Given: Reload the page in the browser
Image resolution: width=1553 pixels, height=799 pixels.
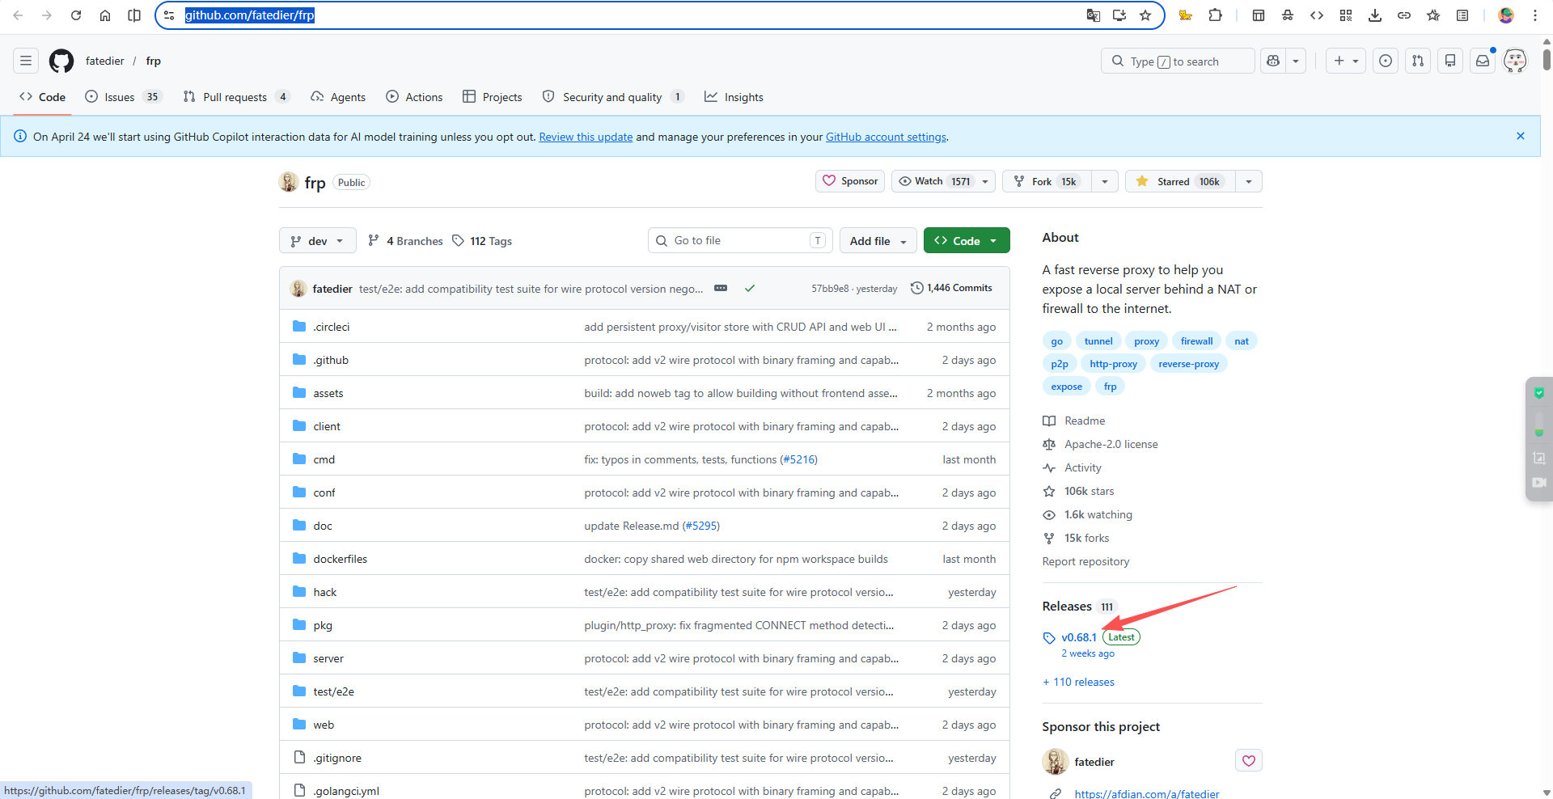Looking at the screenshot, I should tap(76, 15).
